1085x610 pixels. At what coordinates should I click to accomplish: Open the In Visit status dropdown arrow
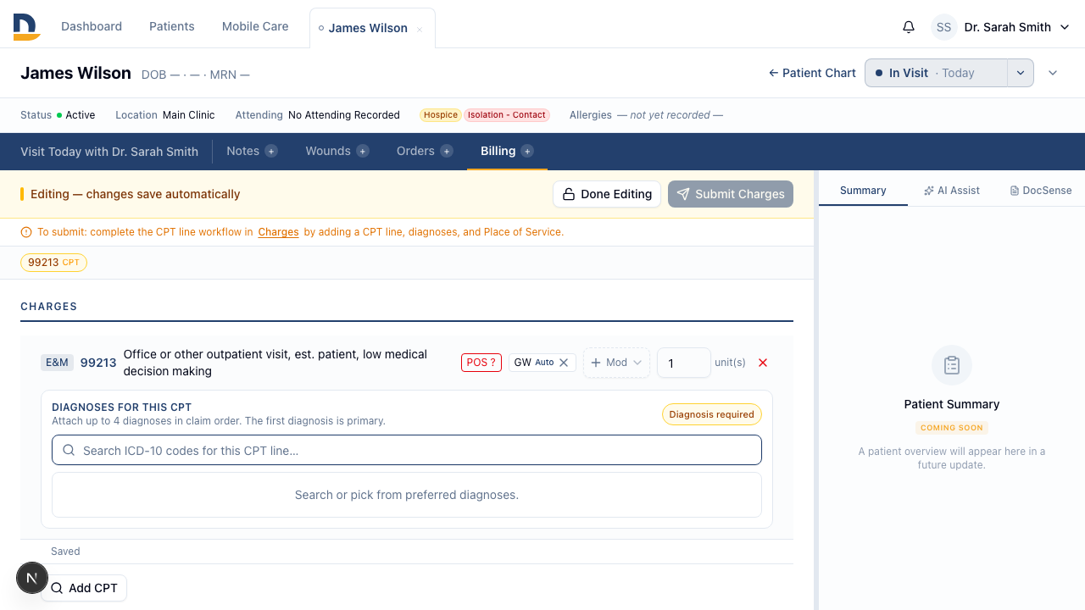point(1021,73)
